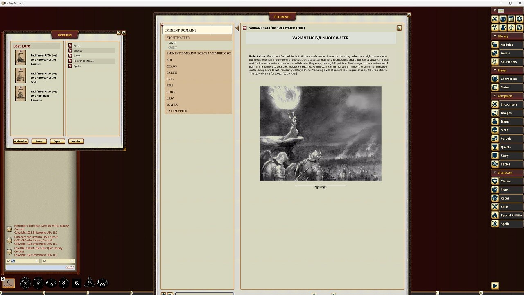Toggle the Feats entry for the Lost Lore module
Viewport: 524px width, 295px height.
[71, 45]
